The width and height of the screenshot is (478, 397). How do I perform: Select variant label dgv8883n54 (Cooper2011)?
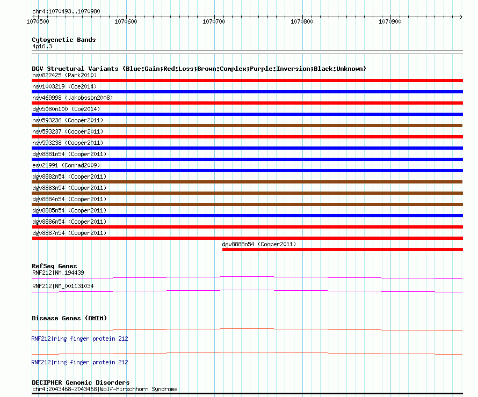[x=69, y=188]
